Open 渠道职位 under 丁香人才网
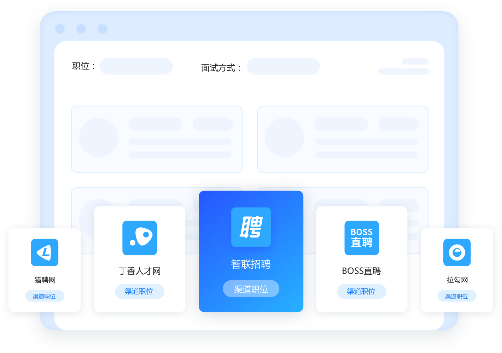 coord(140,292)
